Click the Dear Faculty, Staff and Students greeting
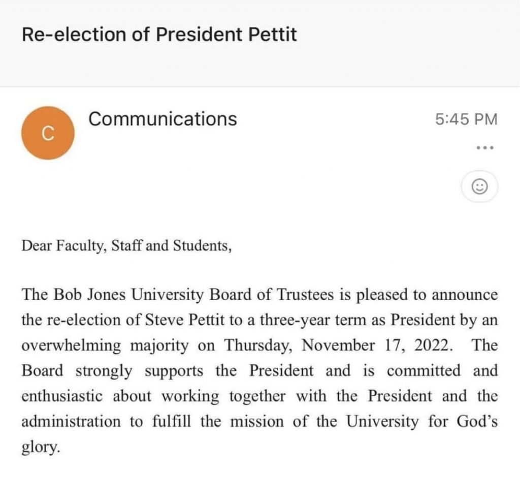This screenshot has width=520, height=503. (126, 246)
